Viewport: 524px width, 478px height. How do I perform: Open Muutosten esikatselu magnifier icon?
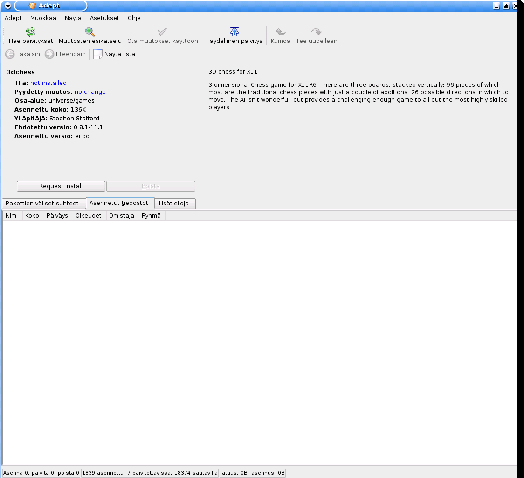tap(90, 32)
